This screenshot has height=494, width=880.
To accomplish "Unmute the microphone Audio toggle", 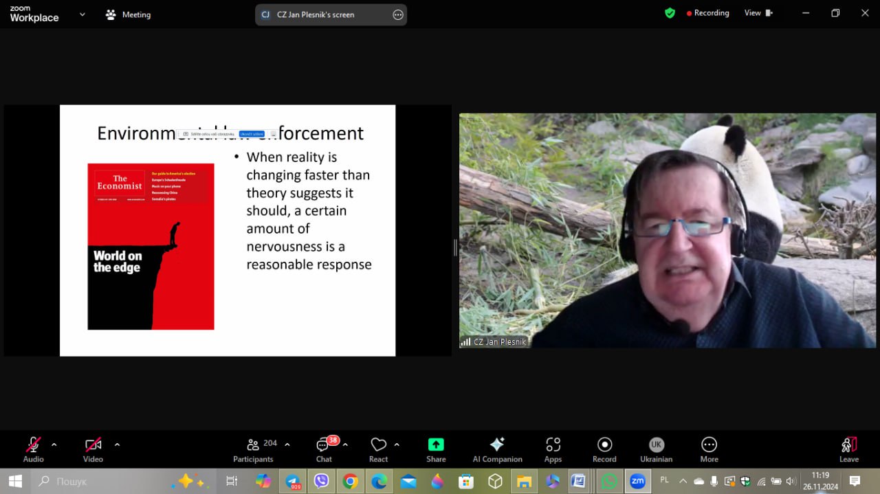I will click(x=33, y=449).
